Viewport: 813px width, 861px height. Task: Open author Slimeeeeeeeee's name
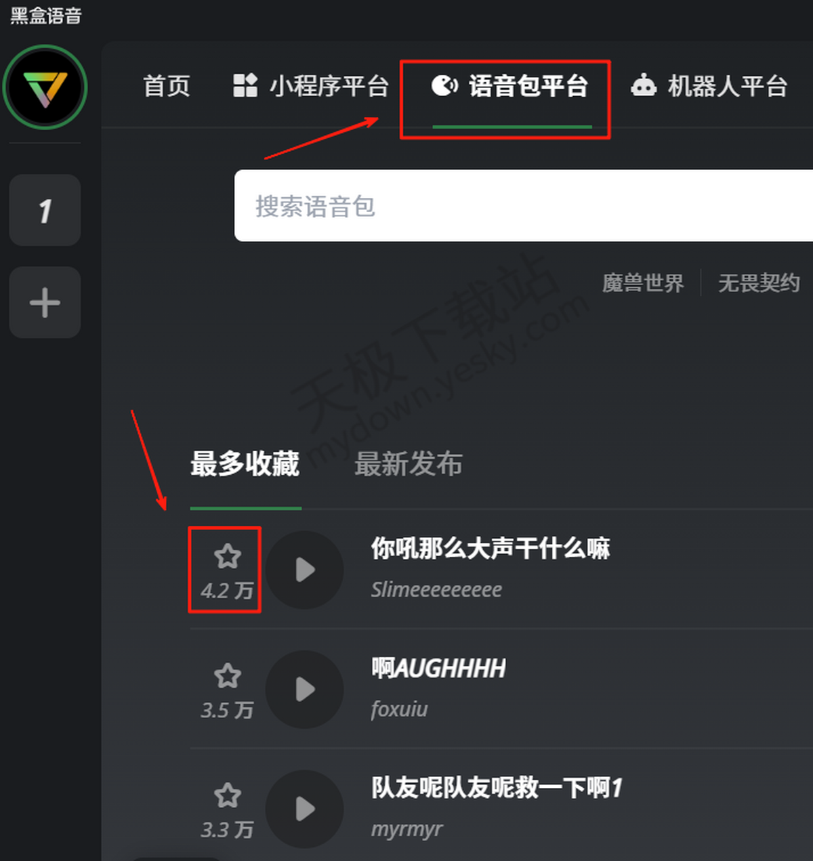(436, 589)
